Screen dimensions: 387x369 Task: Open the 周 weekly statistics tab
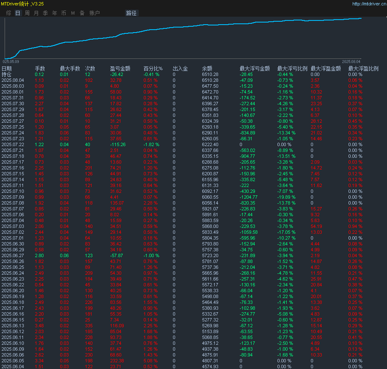pyautogui.click(x=27, y=13)
